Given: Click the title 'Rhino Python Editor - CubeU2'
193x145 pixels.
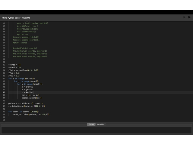Looking at the screenshot, I should click(16, 18).
